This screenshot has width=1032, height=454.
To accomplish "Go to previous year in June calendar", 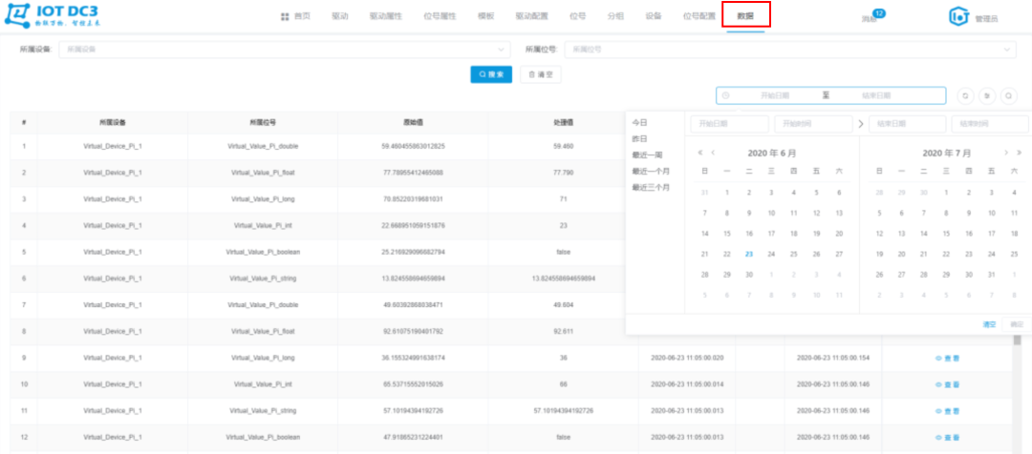I will click(x=700, y=154).
